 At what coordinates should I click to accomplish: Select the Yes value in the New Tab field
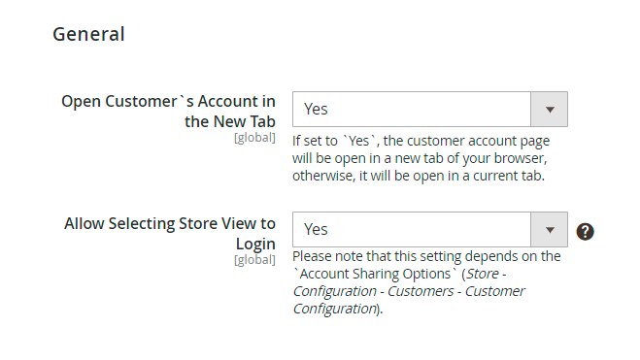pos(316,109)
